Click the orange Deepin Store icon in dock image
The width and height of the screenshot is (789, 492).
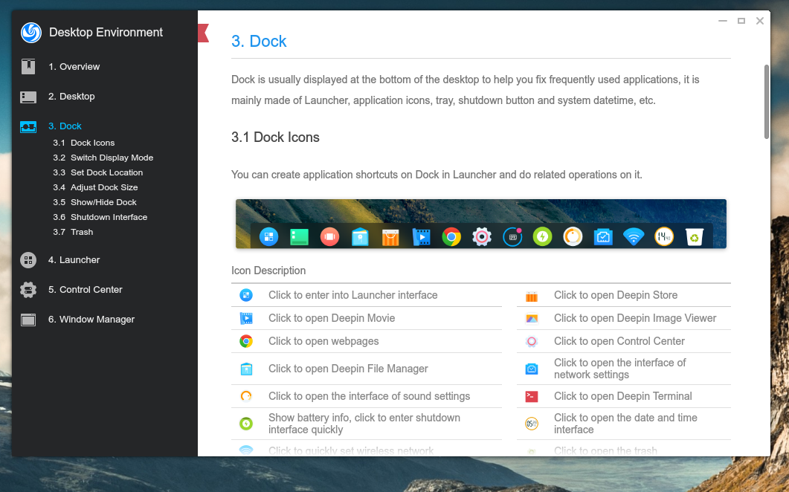click(390, 236)
